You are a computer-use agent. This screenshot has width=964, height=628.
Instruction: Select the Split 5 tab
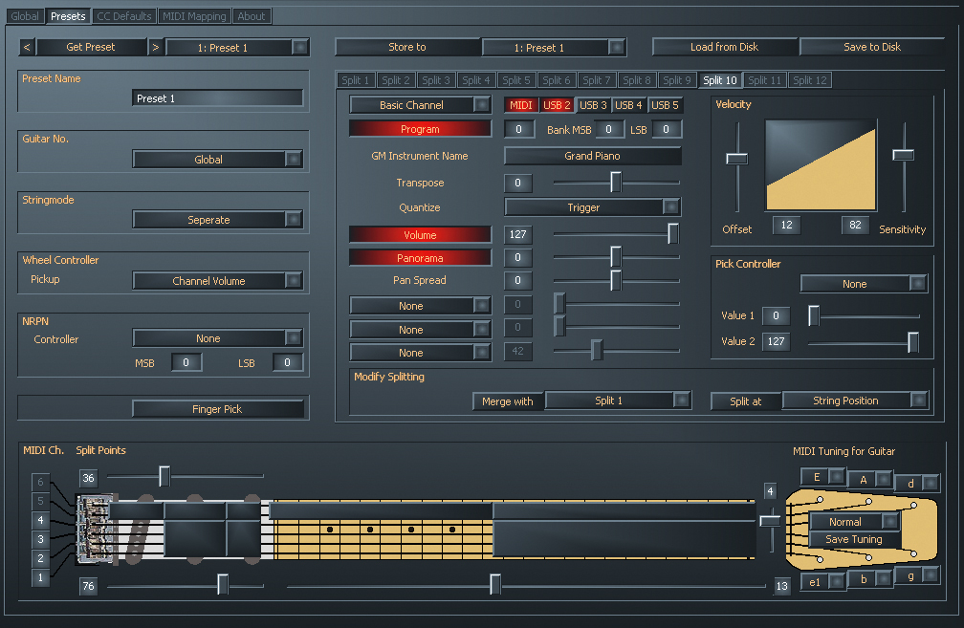(515, 80)
